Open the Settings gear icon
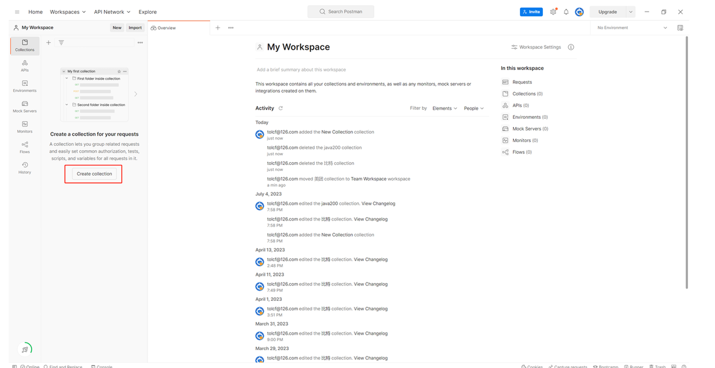715x368 pixels. [x=553, y=12]
